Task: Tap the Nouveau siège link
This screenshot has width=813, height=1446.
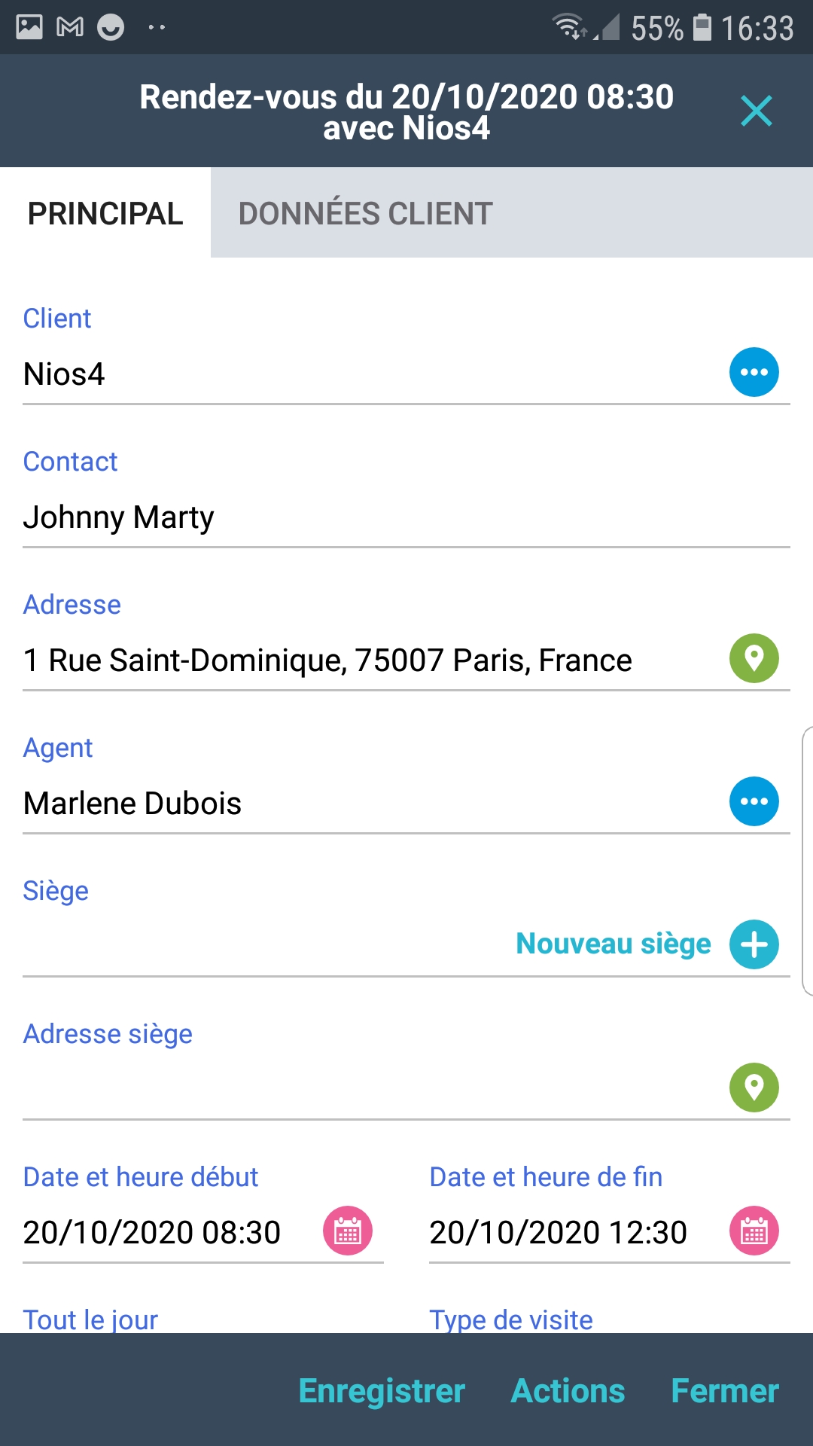Action: pyautogui.click(x=613, y=944)
